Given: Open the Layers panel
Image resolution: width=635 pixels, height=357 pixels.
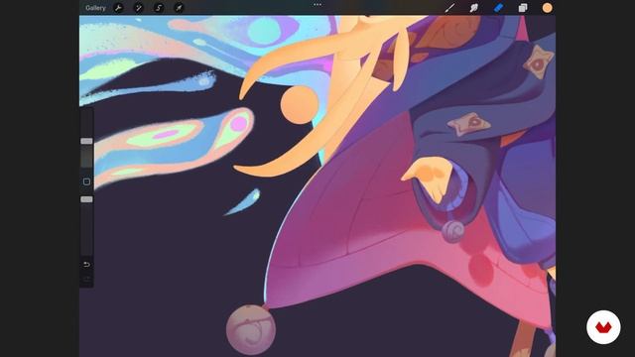Looking at the screenshot, I should (523, 8).
